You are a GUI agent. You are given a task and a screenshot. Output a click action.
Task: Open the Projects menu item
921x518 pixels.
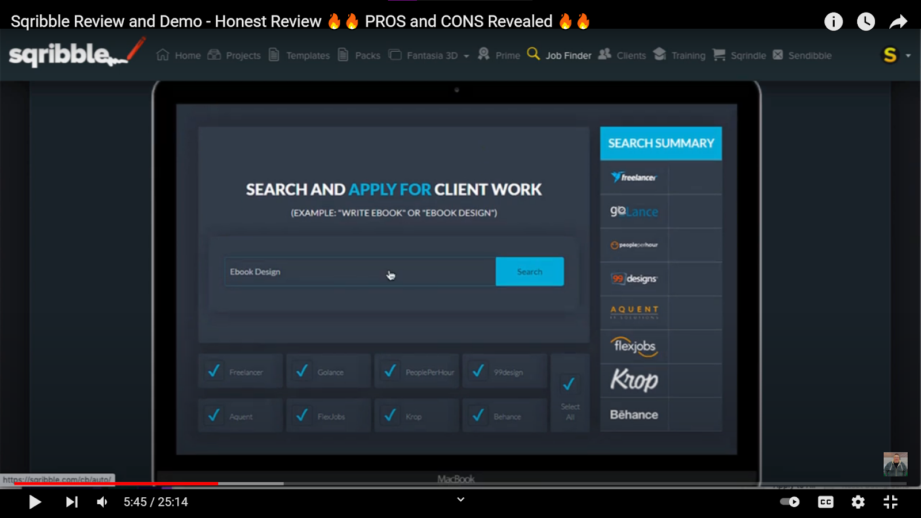click(243, 56)
